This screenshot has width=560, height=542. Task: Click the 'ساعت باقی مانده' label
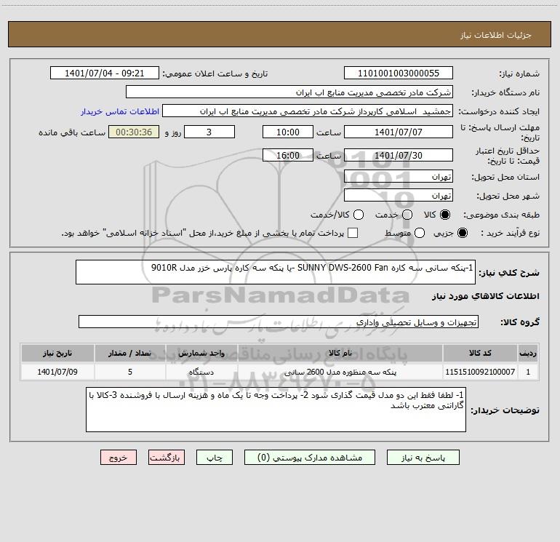(x=72, y=132)
